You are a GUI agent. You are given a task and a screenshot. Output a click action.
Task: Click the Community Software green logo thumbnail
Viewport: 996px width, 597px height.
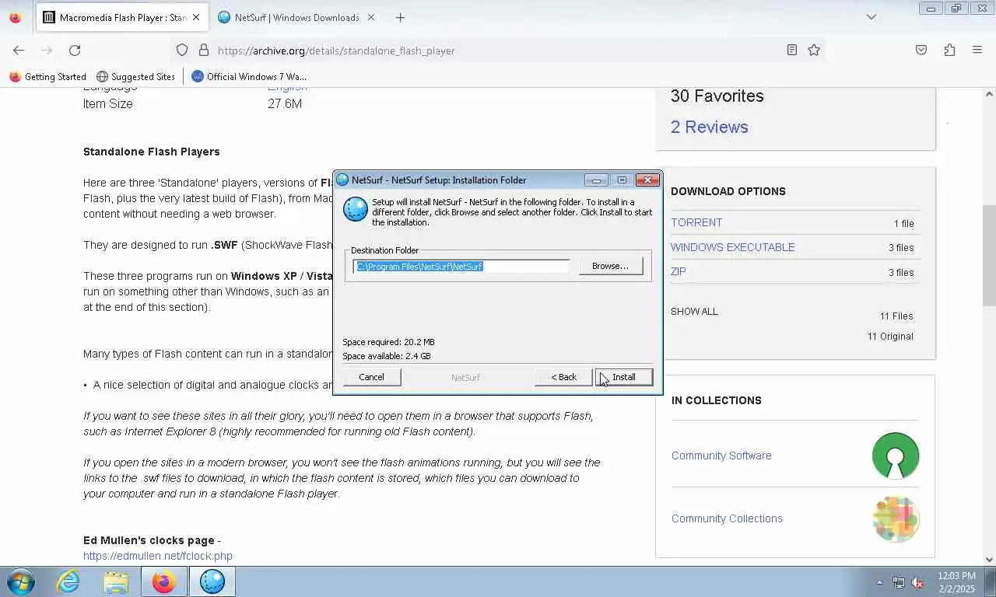[x=896, y=456]
